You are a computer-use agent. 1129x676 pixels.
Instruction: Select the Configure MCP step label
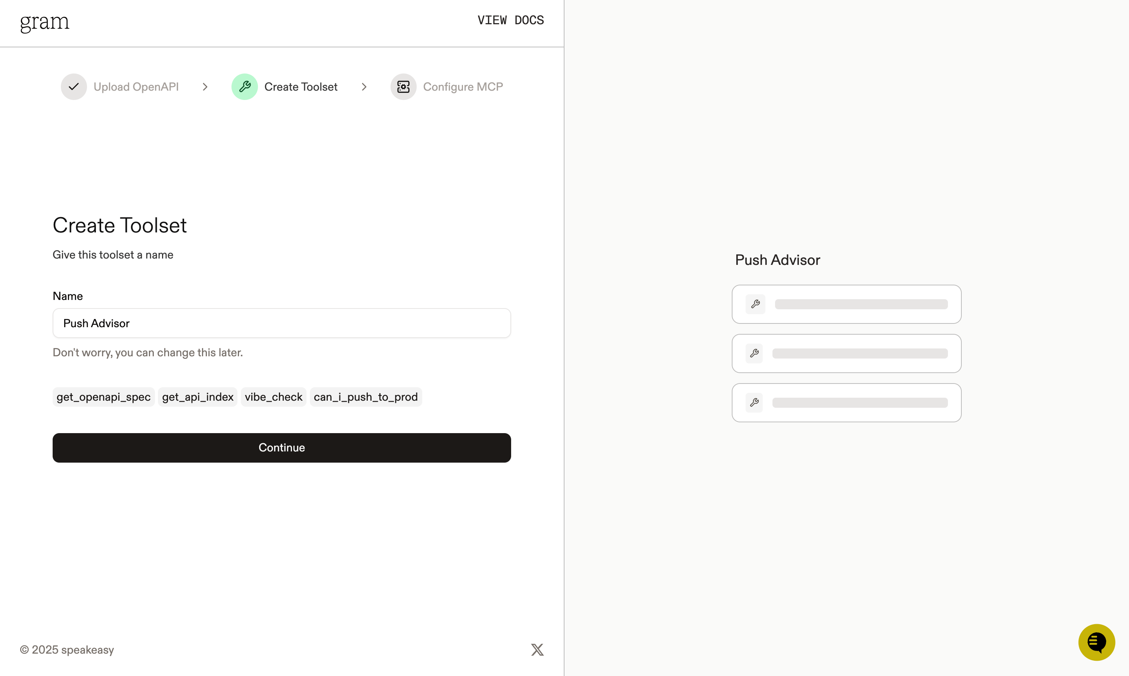point(463,87)
